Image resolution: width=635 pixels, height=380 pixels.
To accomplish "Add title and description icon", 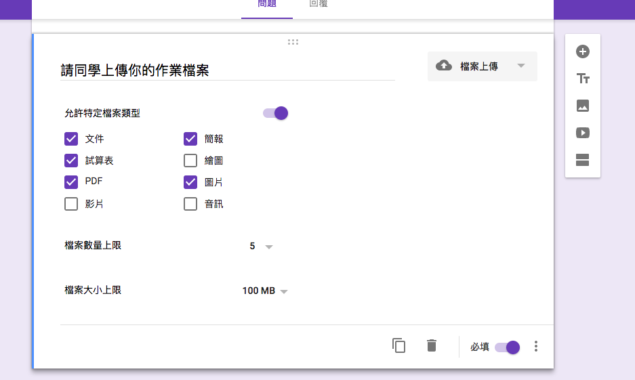I will coord(582,79).
